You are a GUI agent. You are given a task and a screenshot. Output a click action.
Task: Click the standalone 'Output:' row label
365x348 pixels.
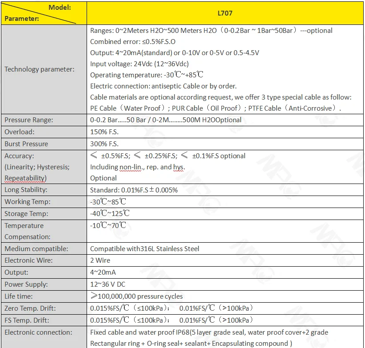(16, 272)
